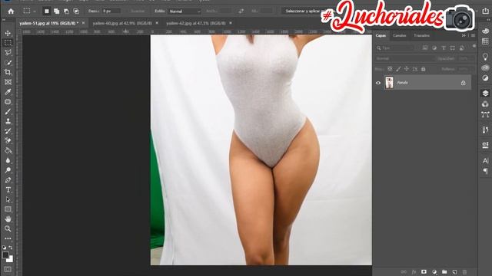Select the Horizontal Type tool
The image size is (492, 276).
click(8, 190)
